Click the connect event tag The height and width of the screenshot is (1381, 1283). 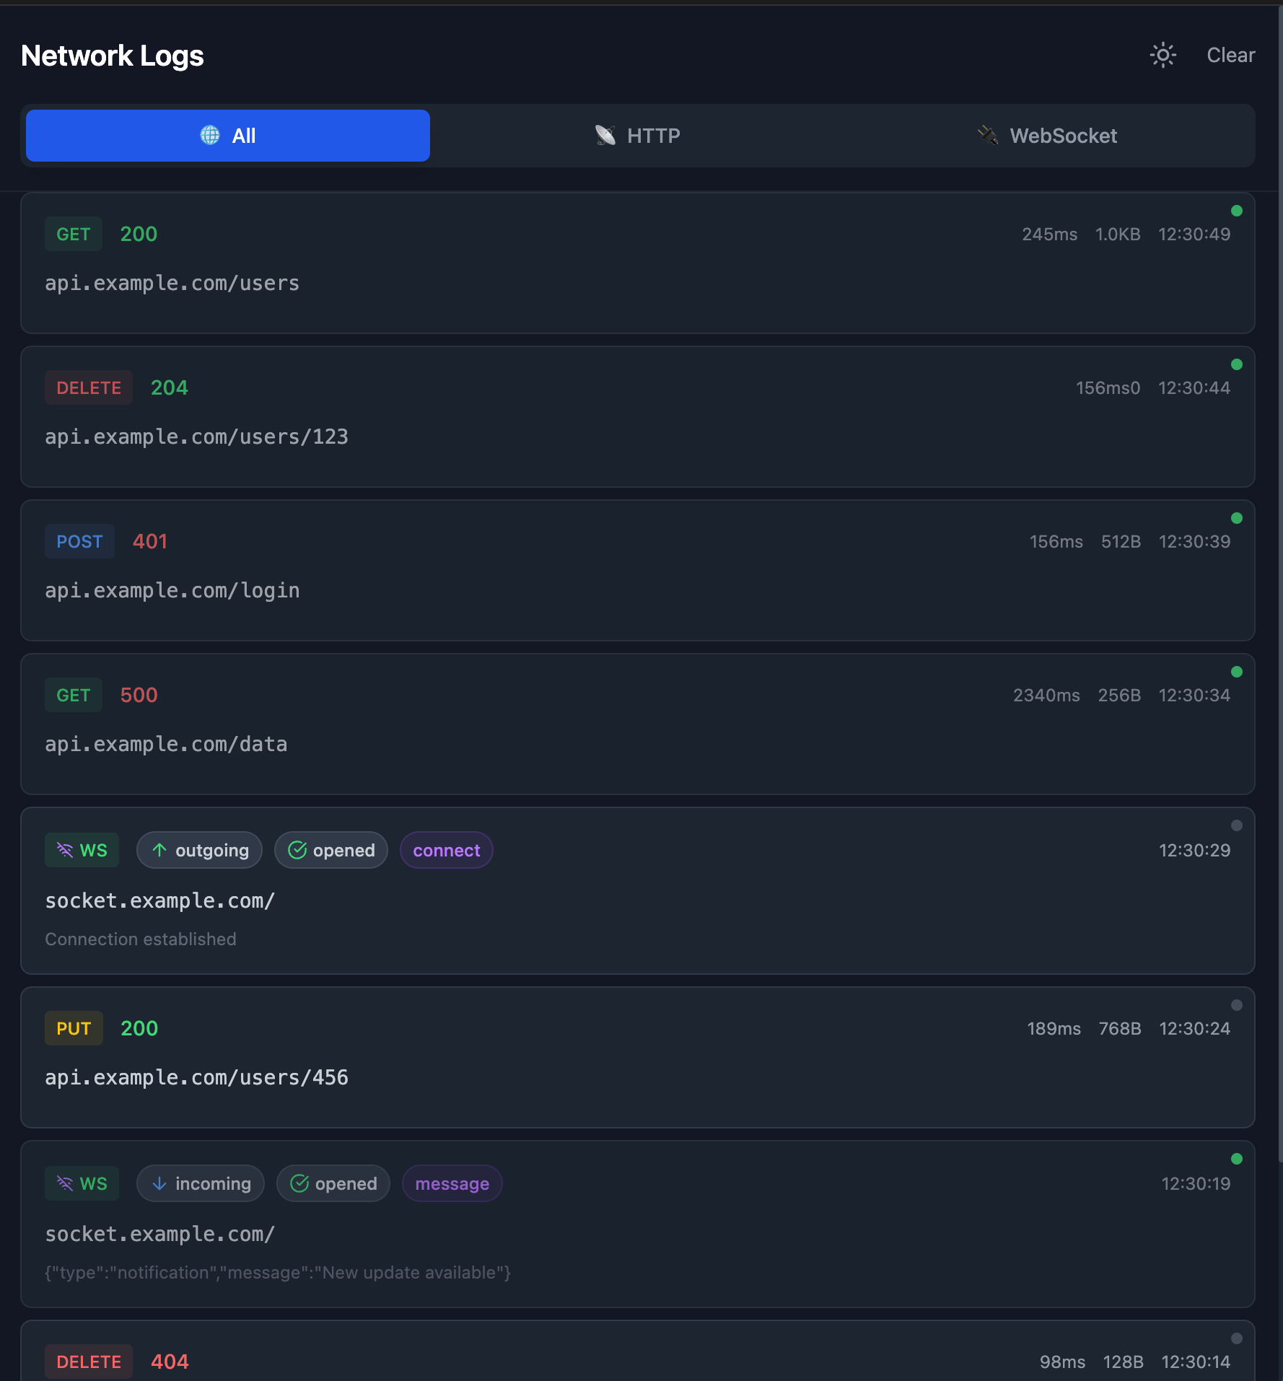click(x=447, y=851)
